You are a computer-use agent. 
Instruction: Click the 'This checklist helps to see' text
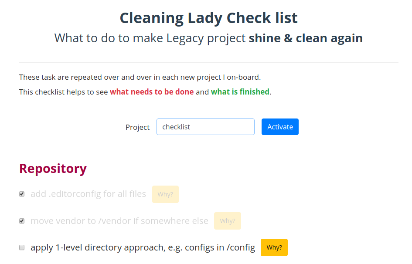tap(63, 92)
